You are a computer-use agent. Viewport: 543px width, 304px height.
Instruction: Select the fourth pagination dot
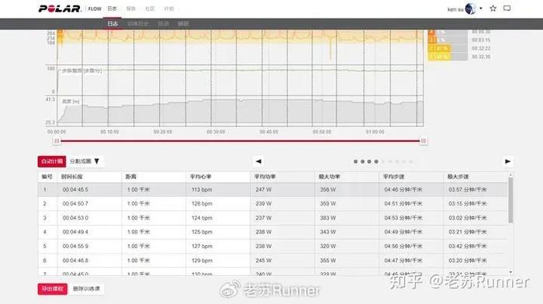(376, 162)
